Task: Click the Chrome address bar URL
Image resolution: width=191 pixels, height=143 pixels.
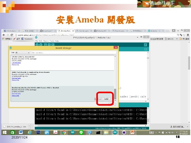Action: pos(46,35)
